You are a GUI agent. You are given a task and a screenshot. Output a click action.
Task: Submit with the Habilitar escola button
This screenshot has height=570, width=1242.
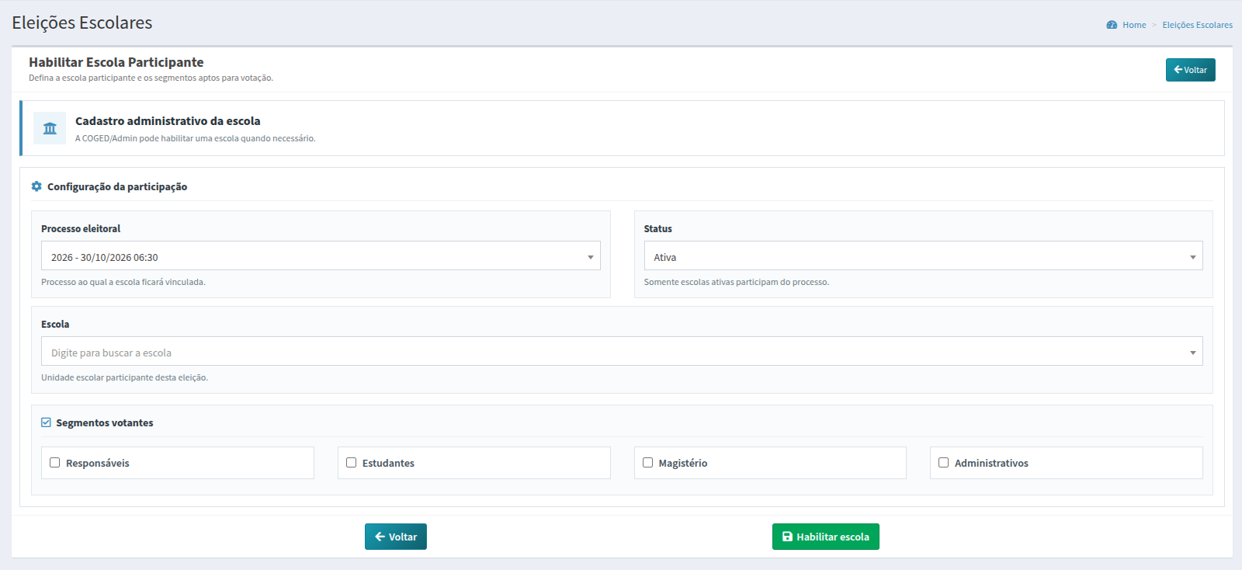[825, 537]
